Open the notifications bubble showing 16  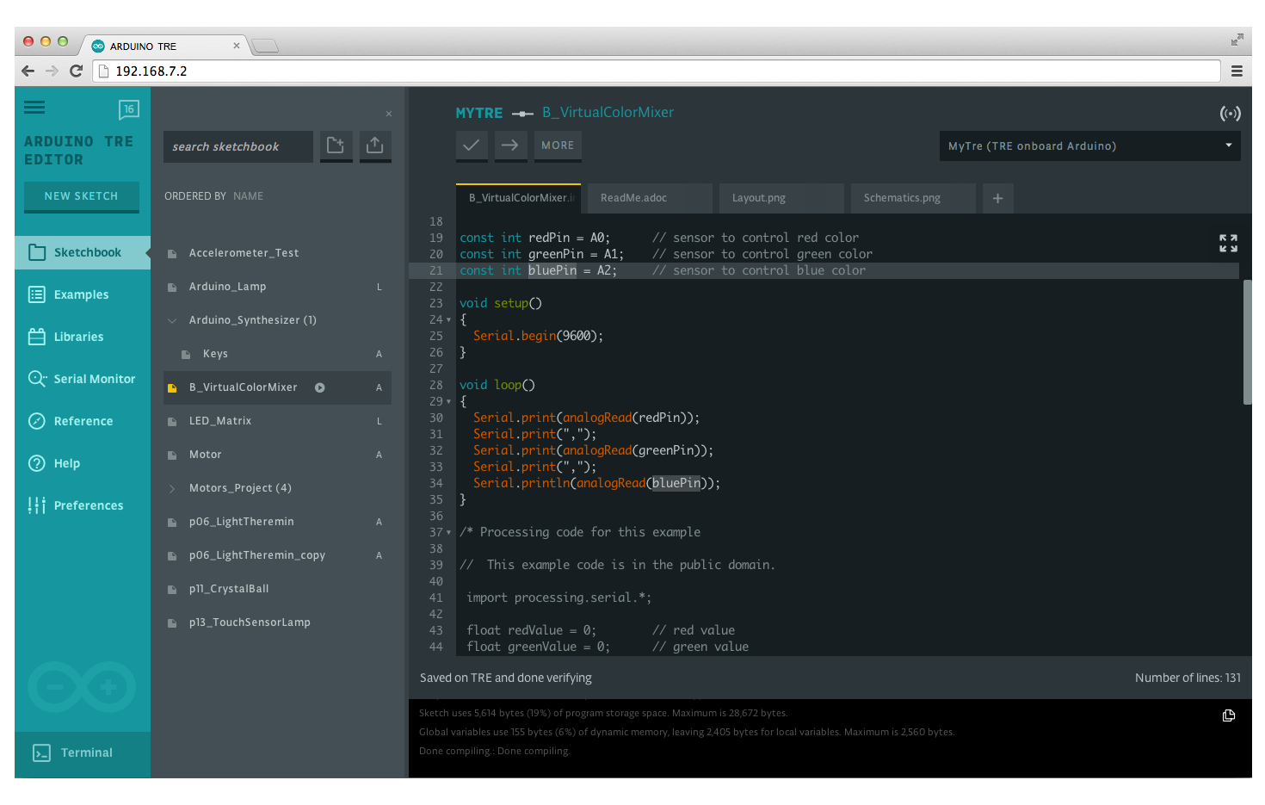pyautogui.click(x=128, y=109)
